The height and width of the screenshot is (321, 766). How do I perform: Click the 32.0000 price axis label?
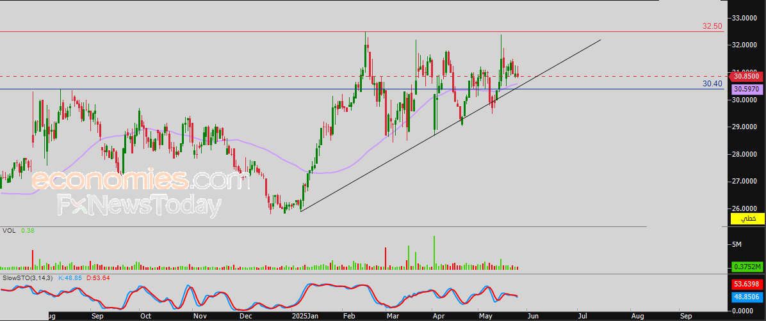[x=745, y=45]
